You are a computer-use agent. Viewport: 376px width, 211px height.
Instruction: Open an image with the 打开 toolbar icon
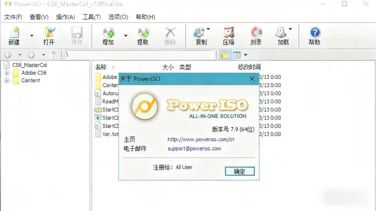pyautogui.click(x=50, y=36)
